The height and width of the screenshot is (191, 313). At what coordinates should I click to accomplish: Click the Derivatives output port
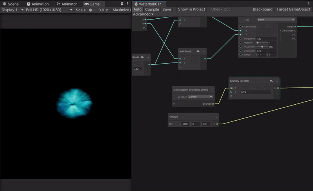(x=295, y=30)
